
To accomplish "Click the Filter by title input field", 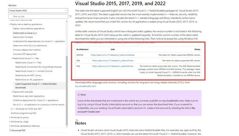I will click(x=38, y=16).
